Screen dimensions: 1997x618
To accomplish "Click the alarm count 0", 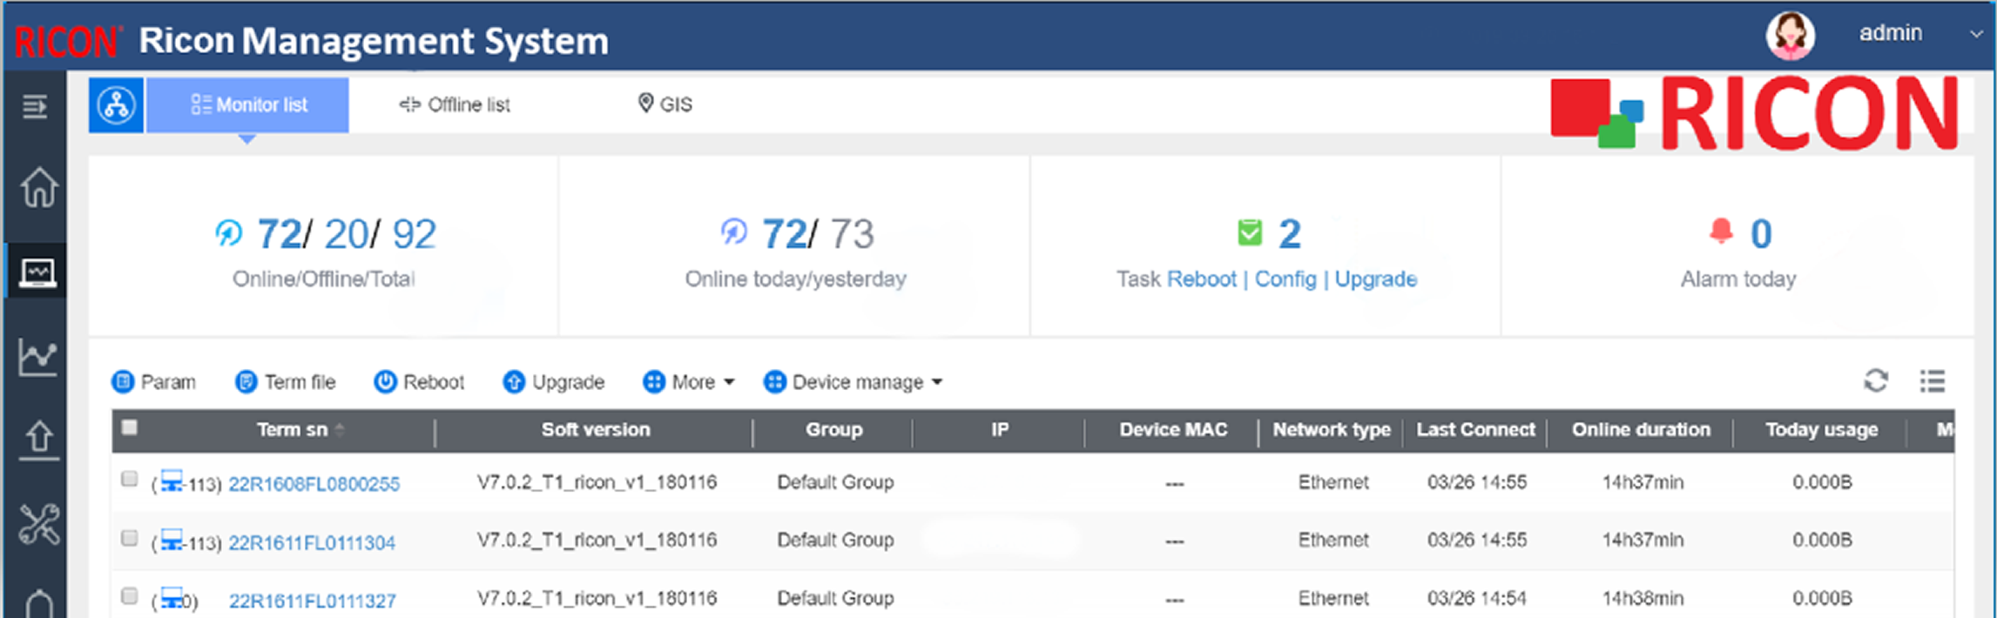I will click(1760, 234).
